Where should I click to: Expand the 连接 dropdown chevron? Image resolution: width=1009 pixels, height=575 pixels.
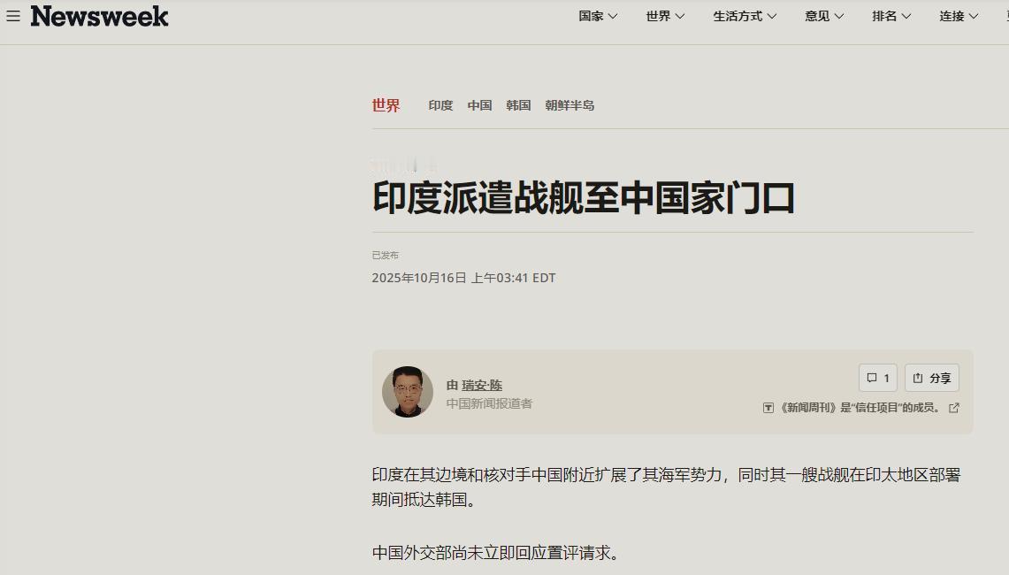(x=974, y=16)
